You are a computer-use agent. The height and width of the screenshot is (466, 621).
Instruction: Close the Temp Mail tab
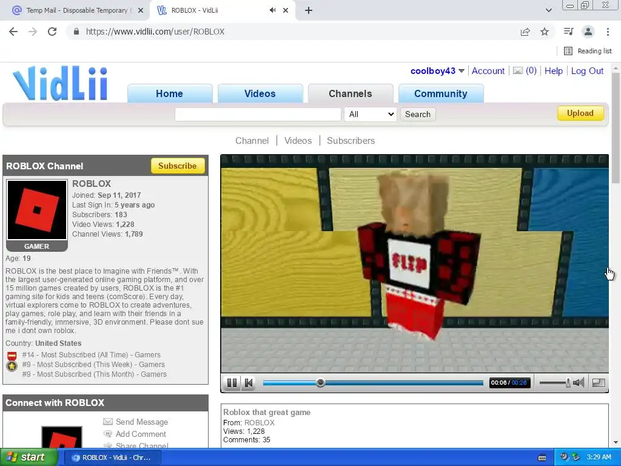pyautogui.click(x=141, y=10)
